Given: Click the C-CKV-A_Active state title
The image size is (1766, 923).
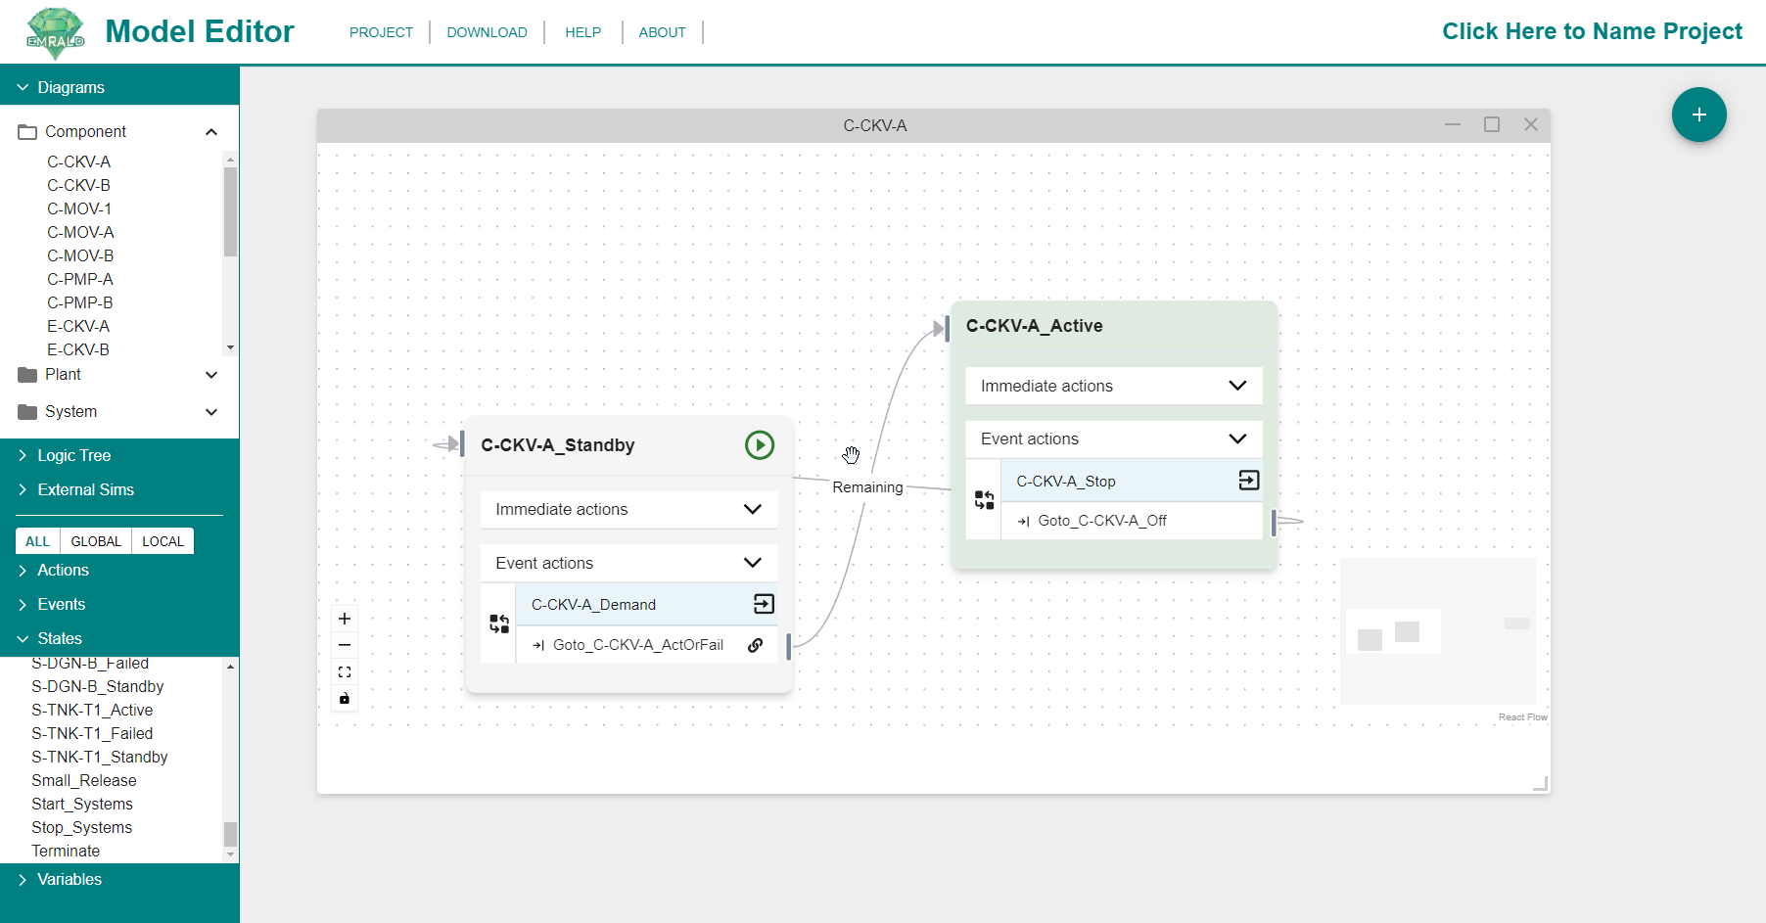Looking at the screenshot, I should point(1034,326).
